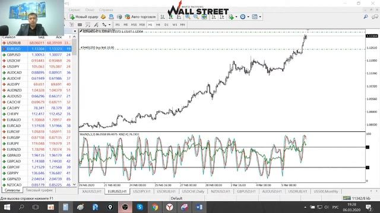Open the chart Templates icon
Viewport: 380px width, 213px height.
[x=255, y=17]
